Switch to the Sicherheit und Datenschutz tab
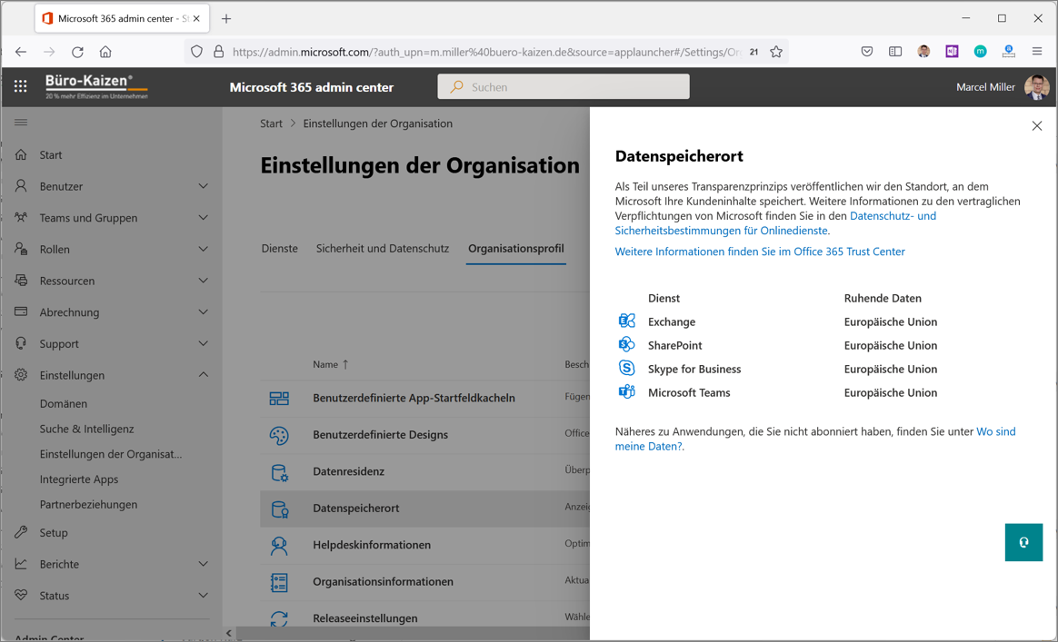The image size is (1058, 642). click(x=382, y=248)
